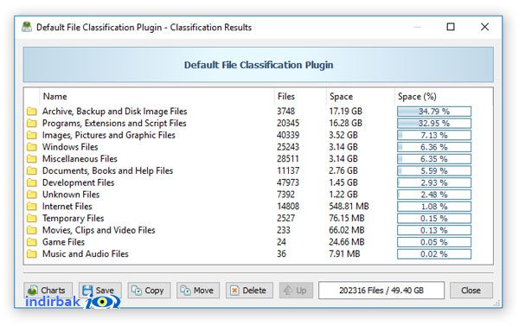Select the Images, Pictures and Graphic Files row
The width and height of the screenshot is (519, 326).
(258, 135)
